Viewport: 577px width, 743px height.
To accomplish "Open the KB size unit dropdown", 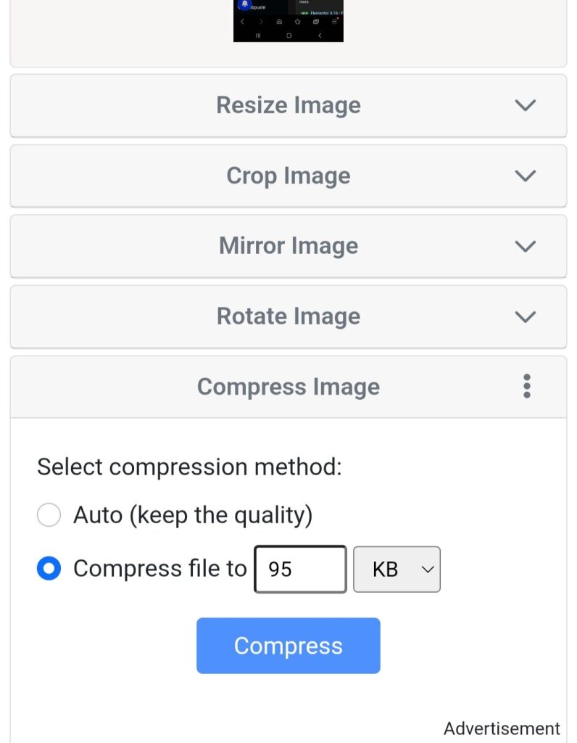I will coord(397,570).
